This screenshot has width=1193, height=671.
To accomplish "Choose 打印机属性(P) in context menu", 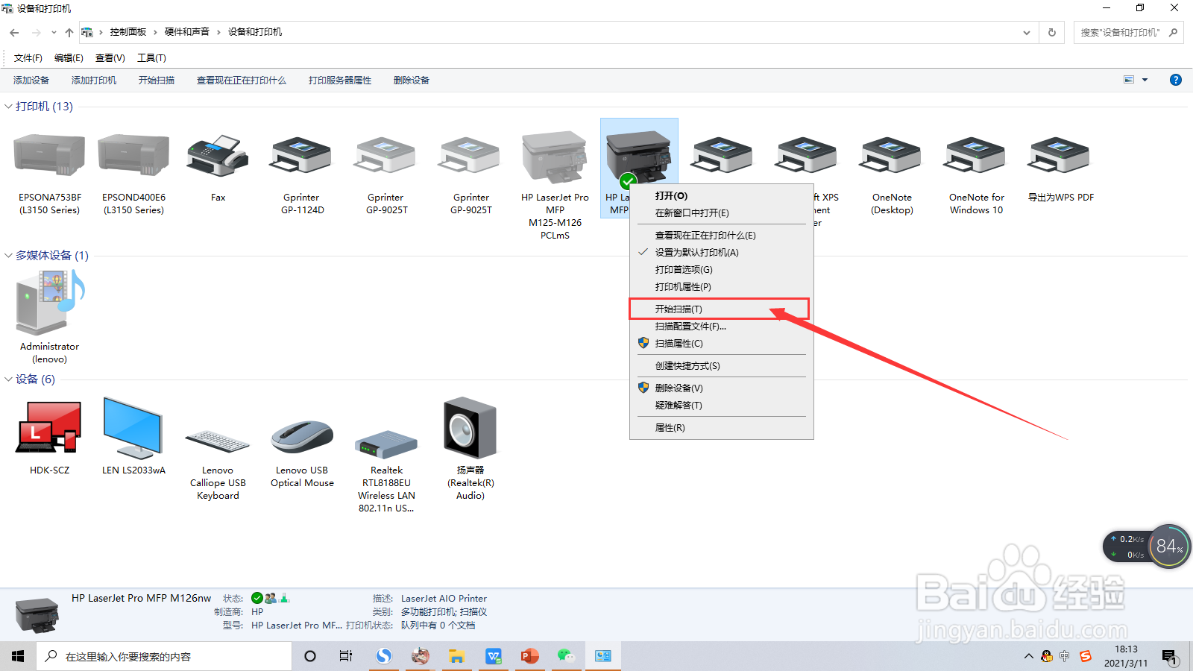I will [721, 286].
